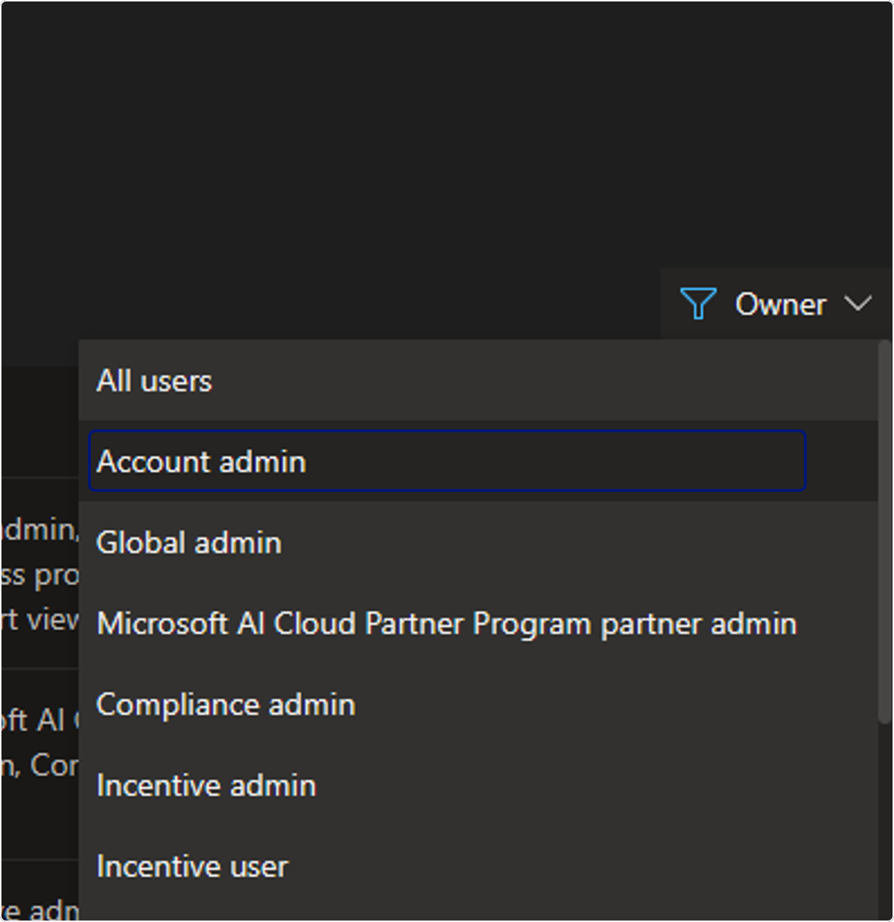Viewport: 894px width, 922px height.
Task: Click the partially hidden "ft AI" row text
Action: click(39, 721)
